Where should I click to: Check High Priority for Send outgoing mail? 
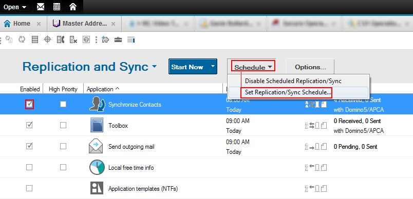(63, 146)
